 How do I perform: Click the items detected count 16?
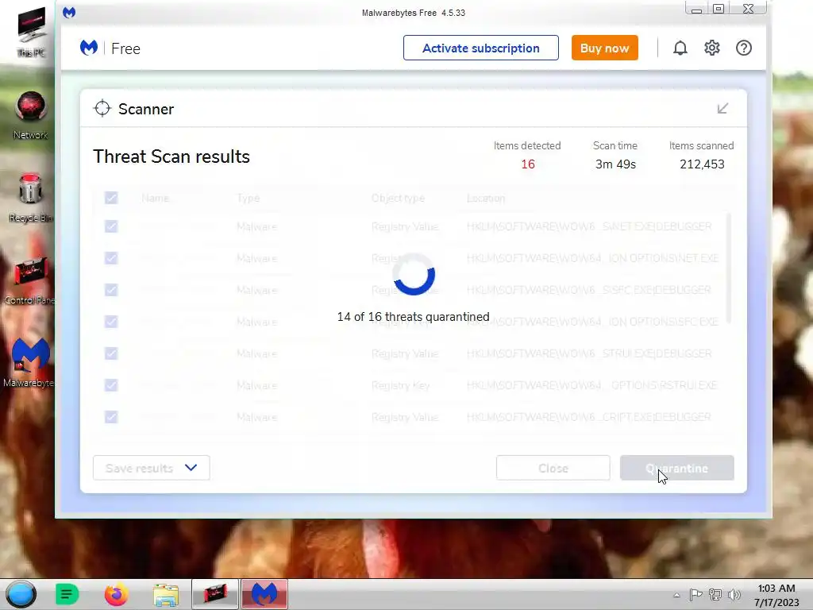point(528,164)
